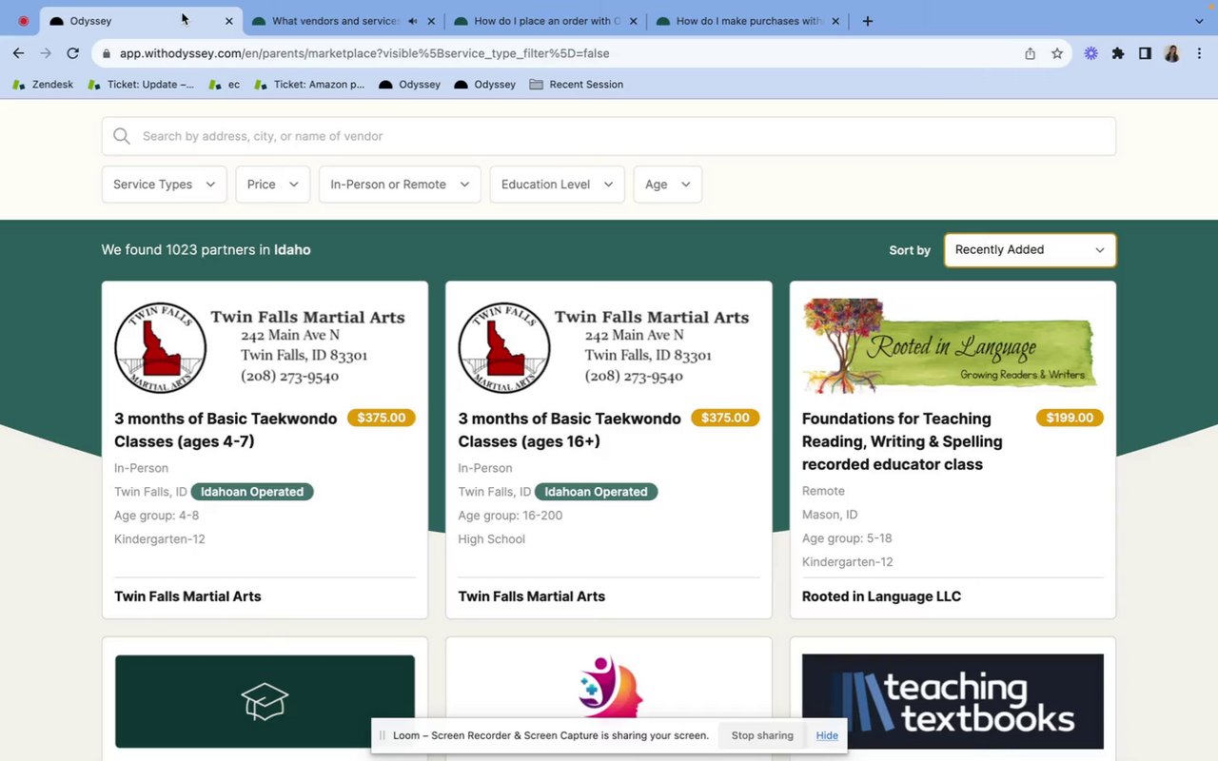The image size is (1218, 761).
Task: Show the tab search dropdown
Action: tap(1199, 21)
